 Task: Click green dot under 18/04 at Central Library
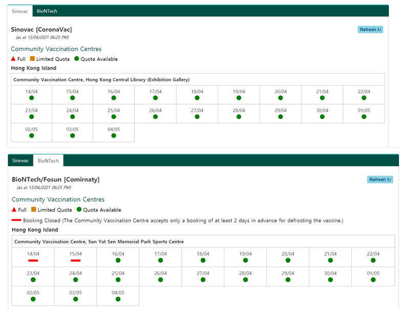(197, 98)
